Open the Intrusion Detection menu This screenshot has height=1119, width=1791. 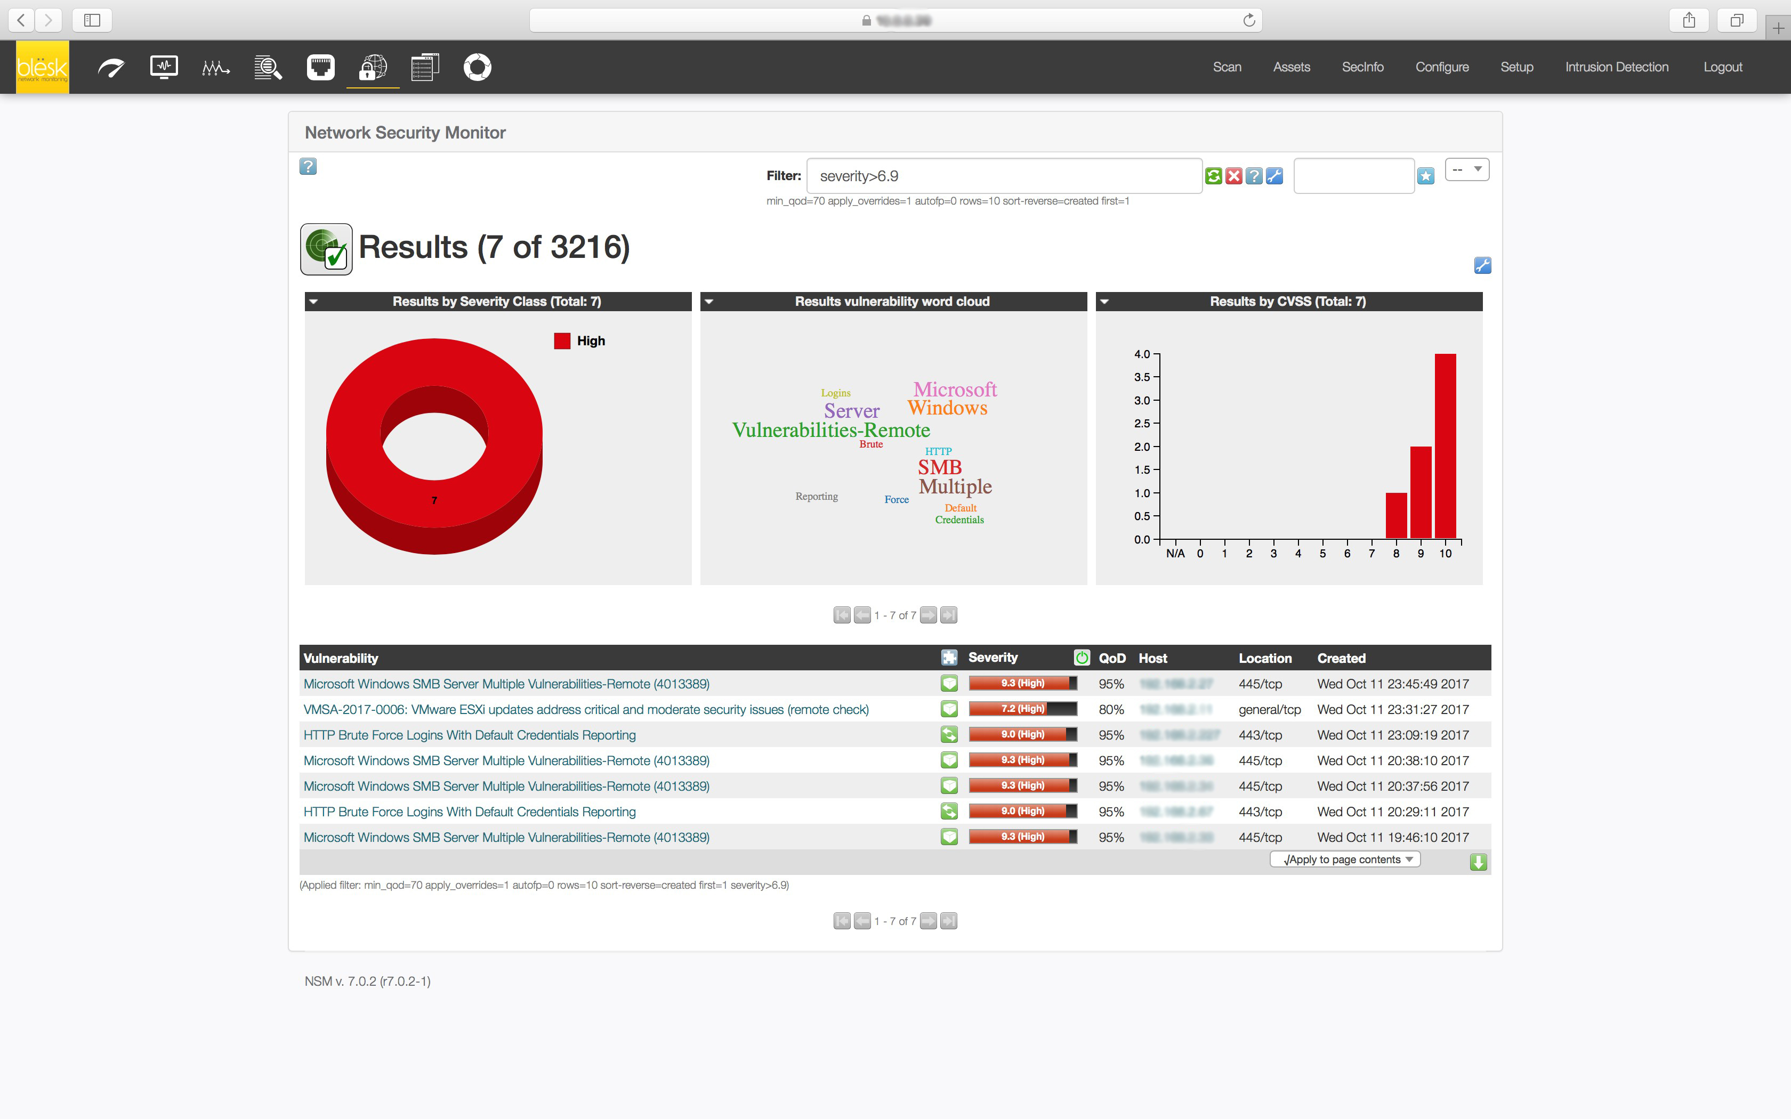click(x=1616, y=67)
